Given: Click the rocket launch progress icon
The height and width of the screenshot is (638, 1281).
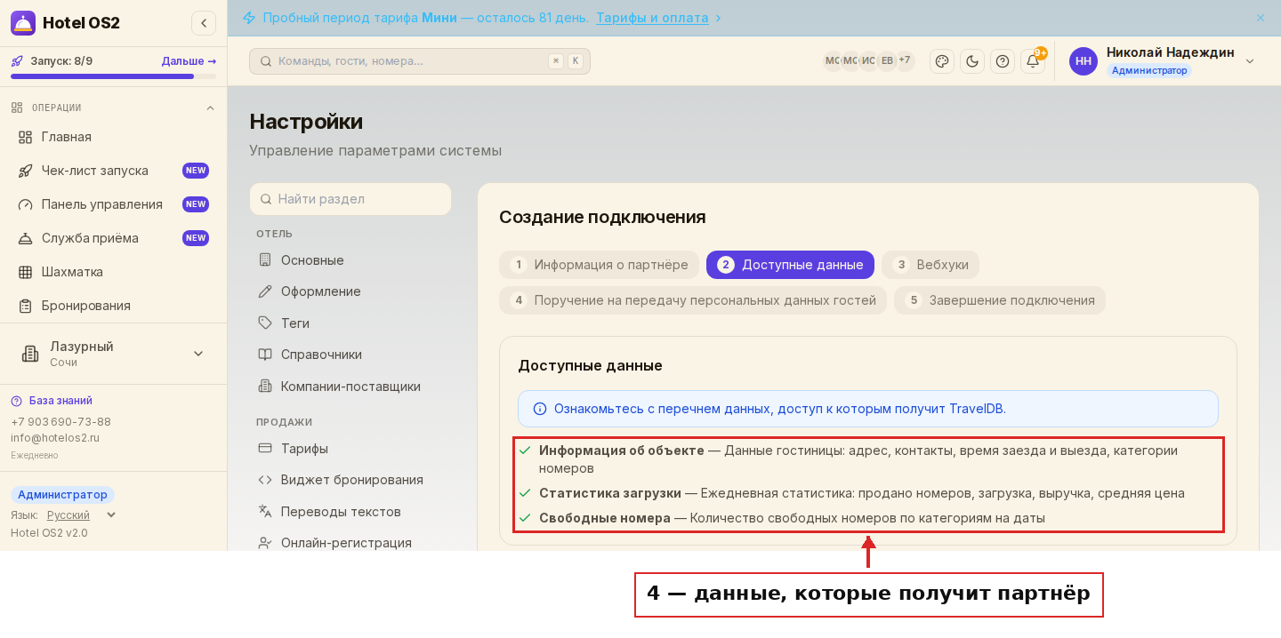Looking at the screenshot, I should (x=17, y=61).
